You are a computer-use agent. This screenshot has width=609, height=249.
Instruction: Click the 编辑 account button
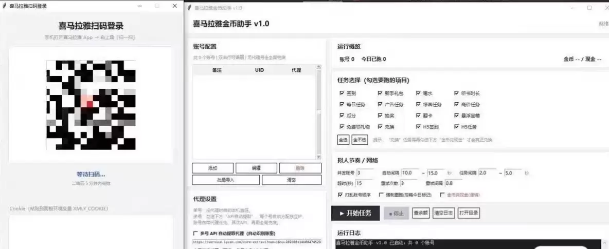(x=256, y=168)
